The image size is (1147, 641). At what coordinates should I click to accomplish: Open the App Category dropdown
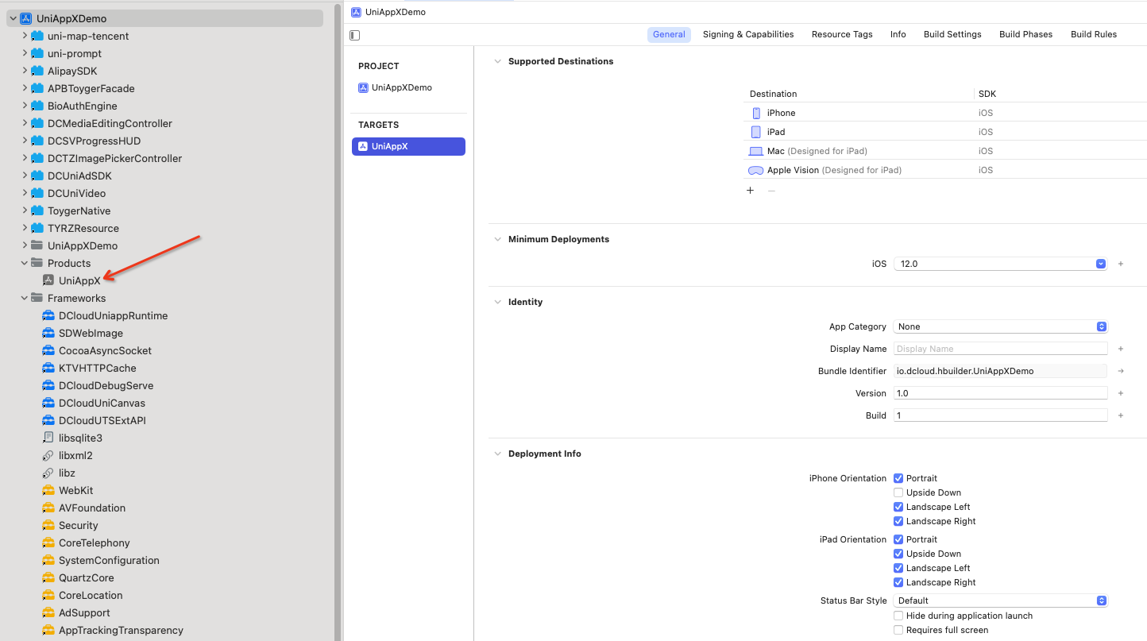(x=1000, y=326)
